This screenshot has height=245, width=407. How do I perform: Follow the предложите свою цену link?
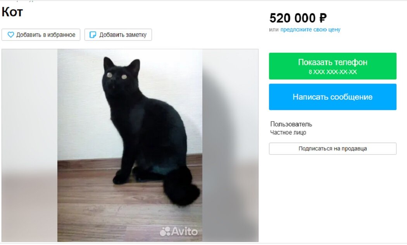(310, 29)
